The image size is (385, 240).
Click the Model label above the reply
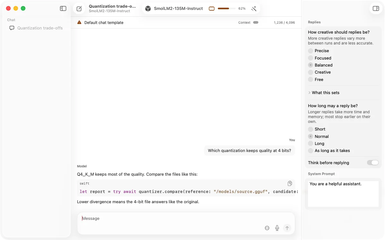pyautogui.click(x=82, y=166)
